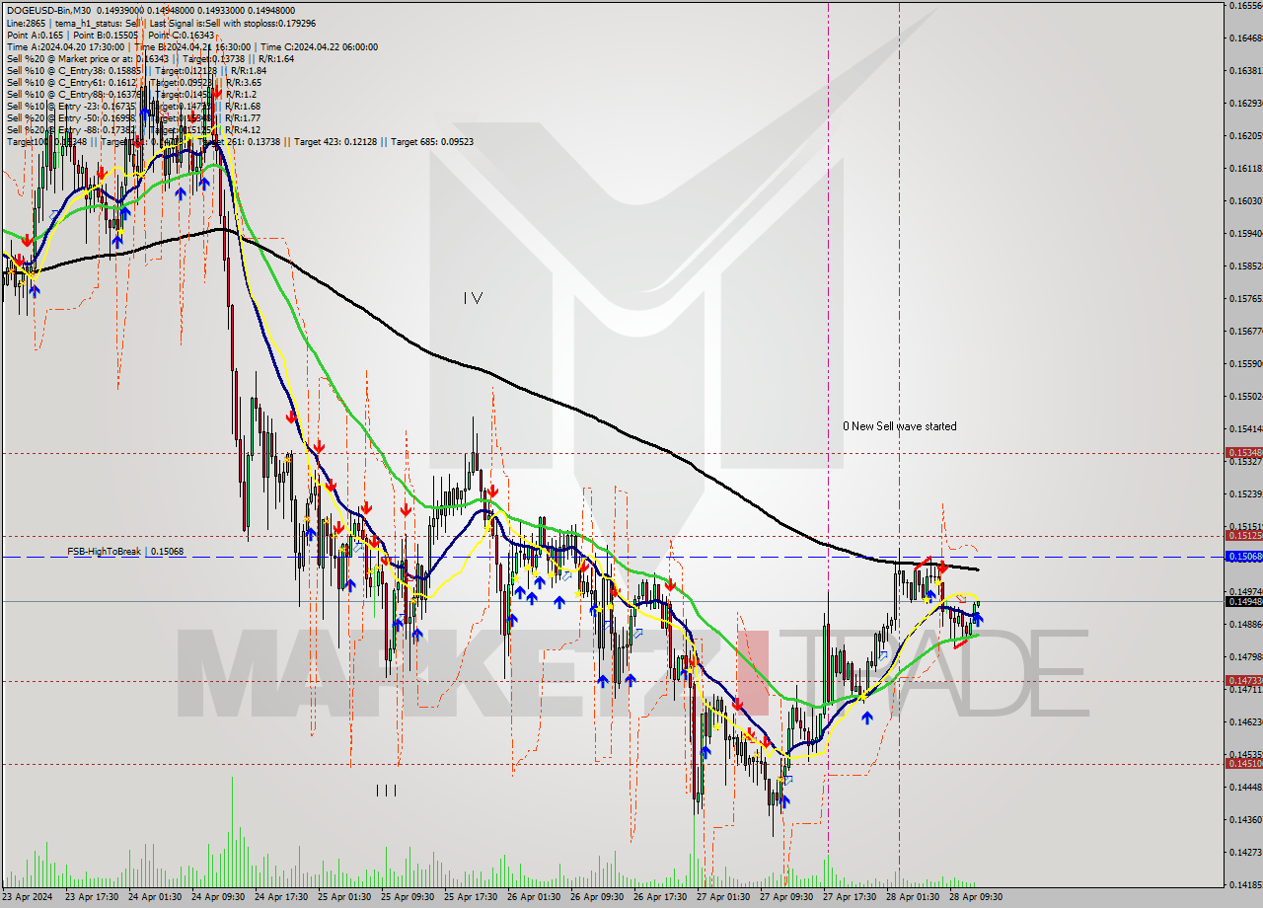Click the red 0.15348 price level tag
Viewport: 1263px width, 908px height.
click(x=1242, y=453)
